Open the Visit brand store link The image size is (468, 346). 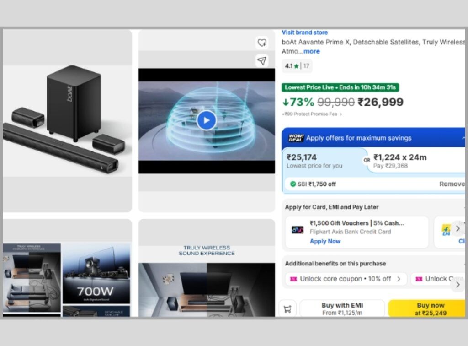coord(304,32)
